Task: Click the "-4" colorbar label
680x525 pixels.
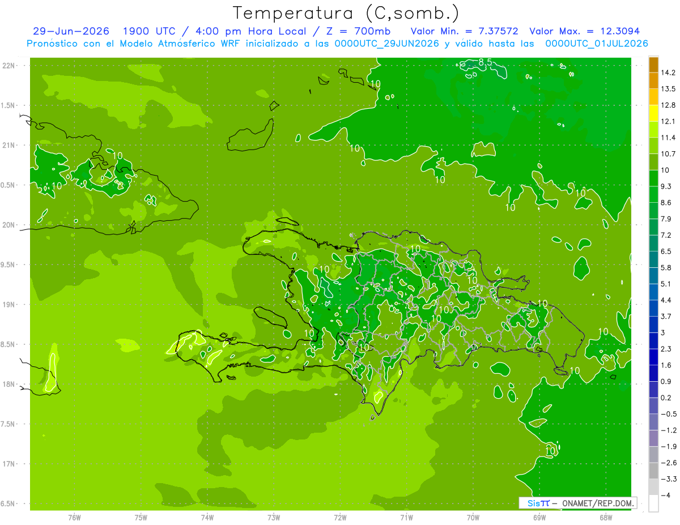Action: click(666, 496)
